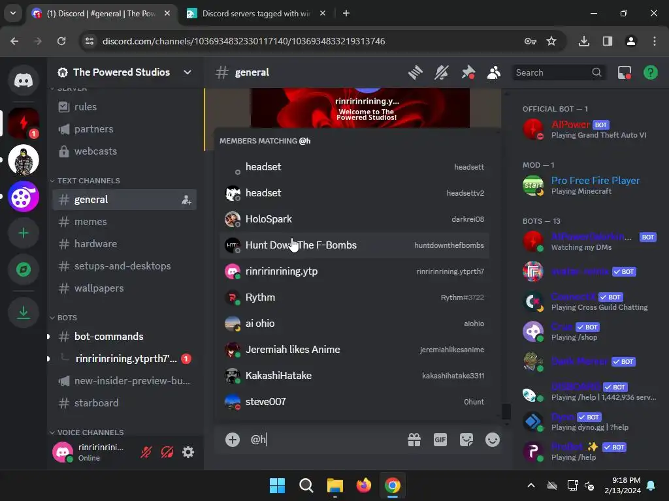Expand The Powered Studios server dropdown
Image resolution: width=669 pixels, height=501 pixels.
[x=188, y=72]
